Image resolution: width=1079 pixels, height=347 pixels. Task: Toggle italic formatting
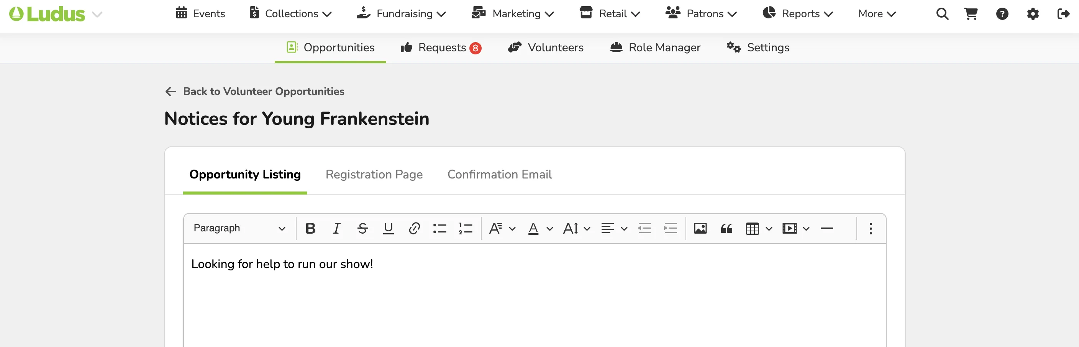tap(336, 229)
